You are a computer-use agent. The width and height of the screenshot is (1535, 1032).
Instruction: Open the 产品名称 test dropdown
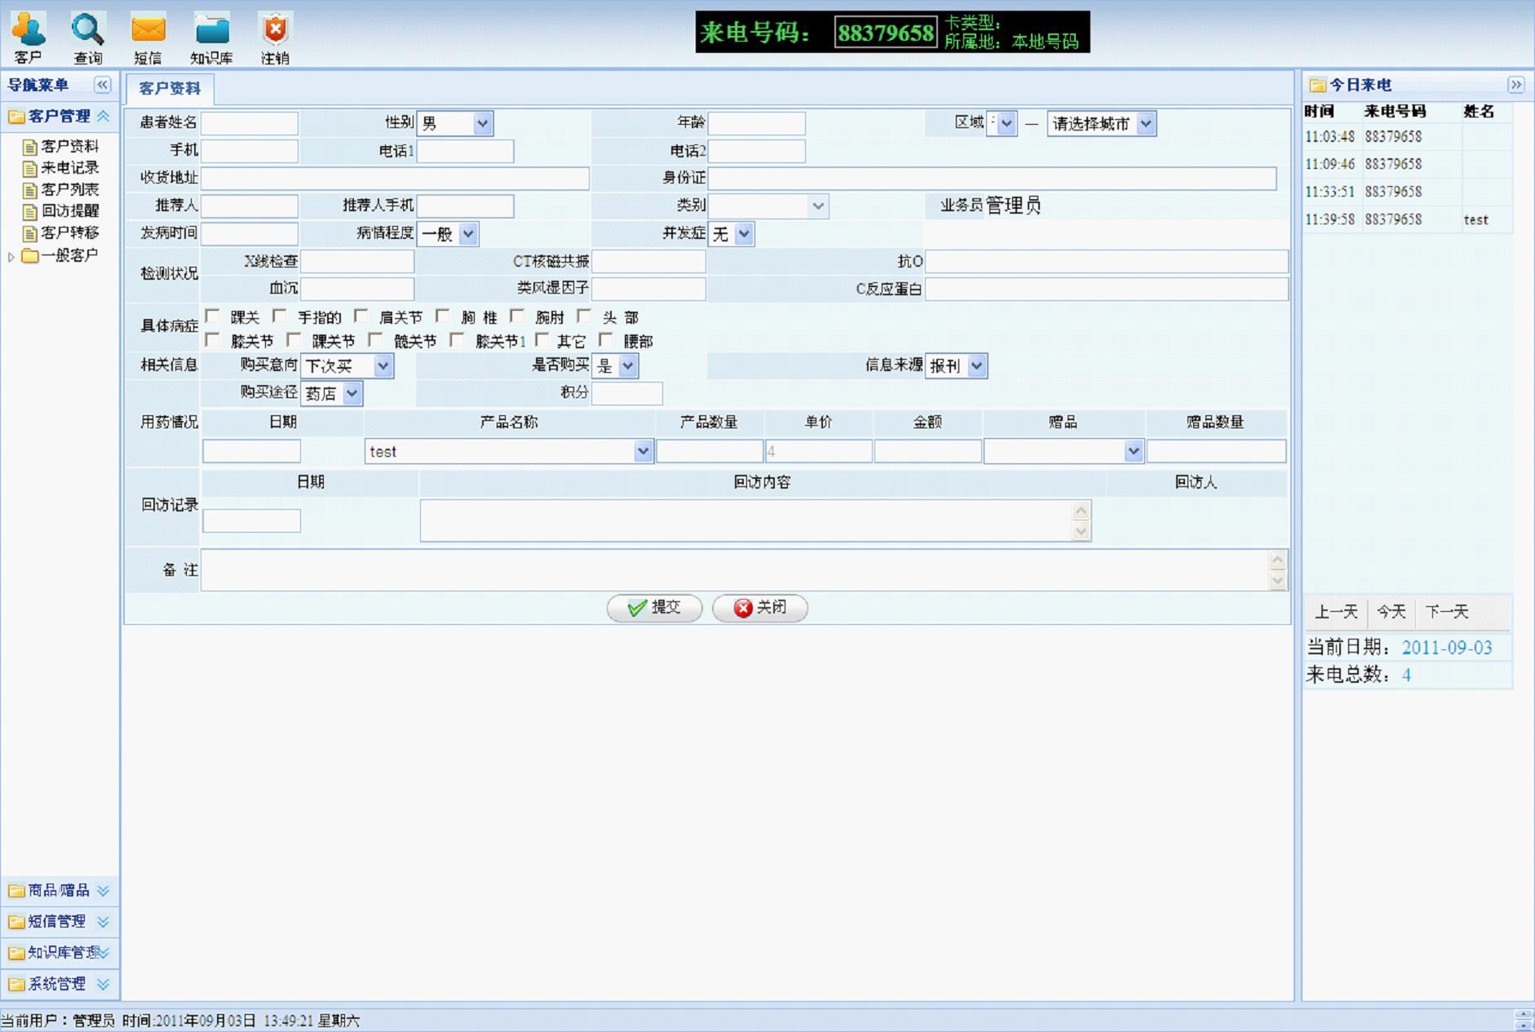tap(509, 451)
